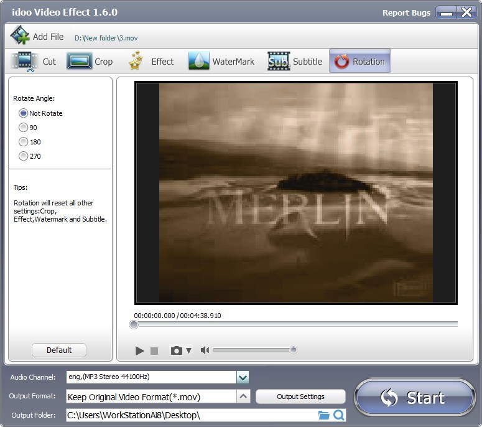This screenshot has height=427, width=482.
Task: Switch to the WaterMark tab
Action: pos(221,61)
